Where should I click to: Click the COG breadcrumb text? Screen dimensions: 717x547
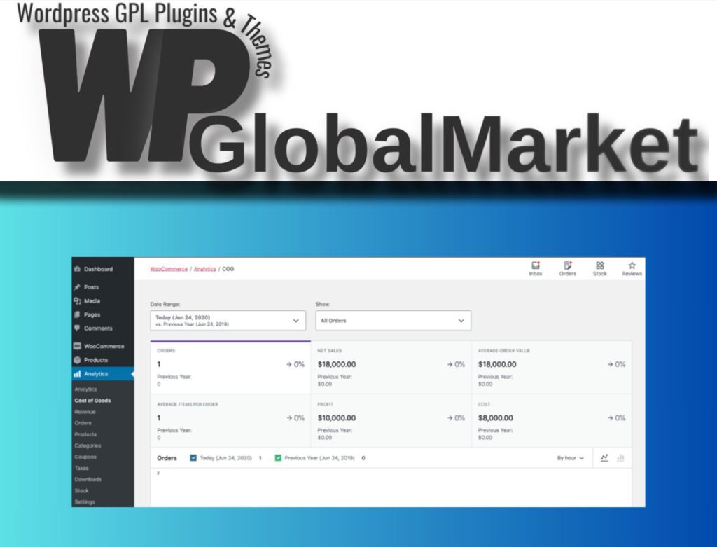(228, 269)
